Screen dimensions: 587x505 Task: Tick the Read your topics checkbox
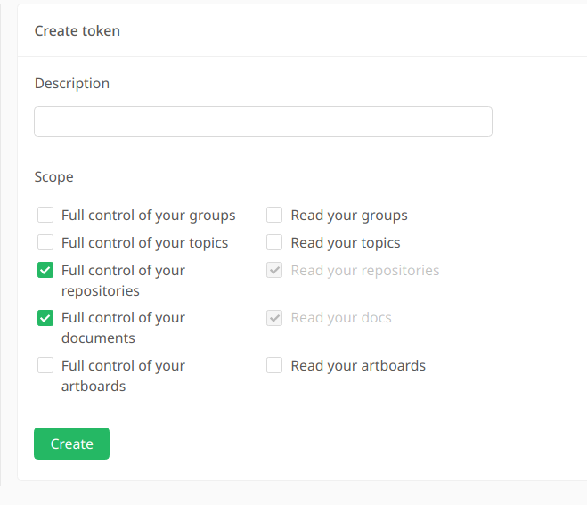(274, 242)
